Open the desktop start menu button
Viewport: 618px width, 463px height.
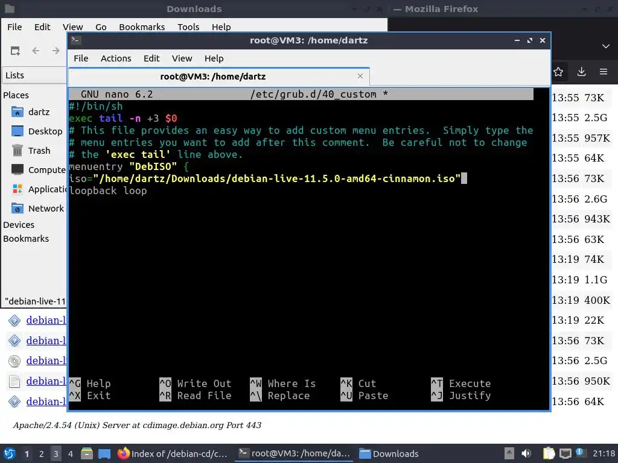pyautogui.click(x=10, y=453)
